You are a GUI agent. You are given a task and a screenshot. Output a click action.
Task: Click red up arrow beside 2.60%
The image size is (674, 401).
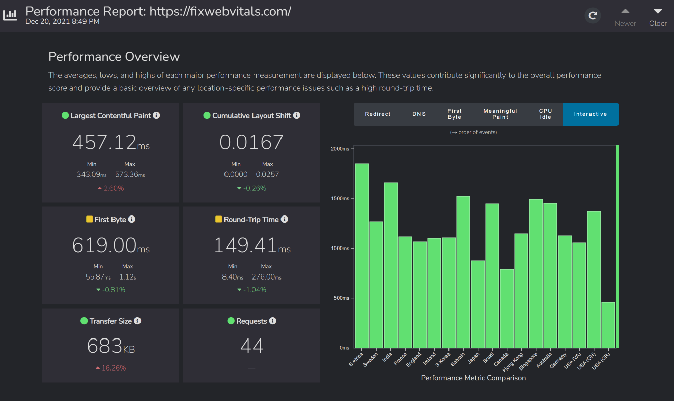(100, 188)
